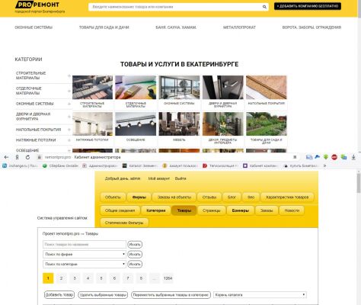The image size is (361, 305).
Task: Open the Каталог bookmark with dark icon
Action: click(x=140, y=165)
